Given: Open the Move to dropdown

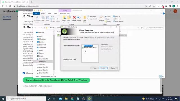Looking at the screenshot, I should (x=64, y=19).
